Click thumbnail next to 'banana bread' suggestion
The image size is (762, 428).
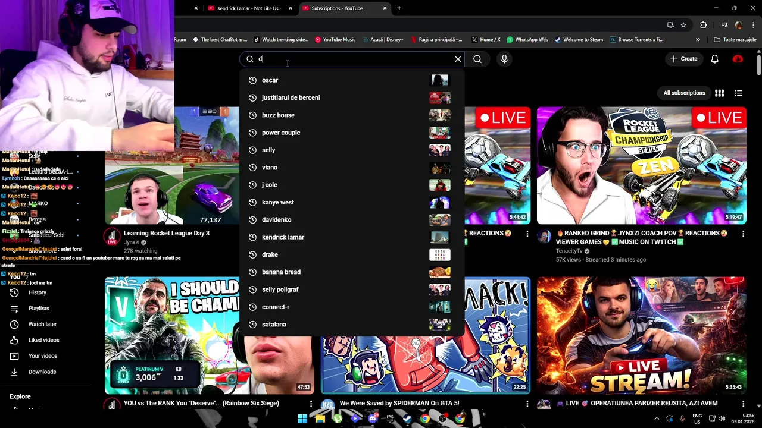pyautogui.click(x=440, y=272)
